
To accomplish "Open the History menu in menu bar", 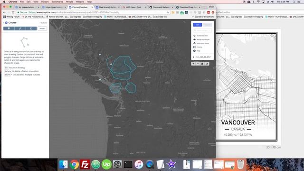I will [x=45, y=2].
